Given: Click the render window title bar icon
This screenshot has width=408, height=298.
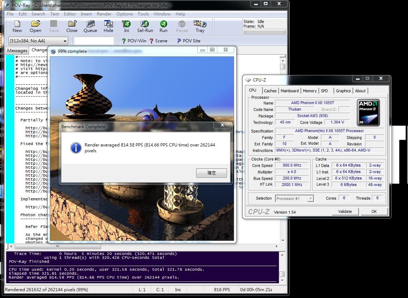Looking at the screenshot, I should click(53, 51).
